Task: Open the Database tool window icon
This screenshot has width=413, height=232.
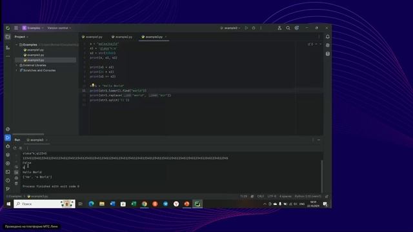Action: [x=328, y=54]
